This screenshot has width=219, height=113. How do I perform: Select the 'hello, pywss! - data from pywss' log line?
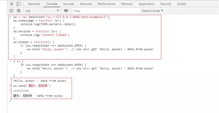(40, 81)
